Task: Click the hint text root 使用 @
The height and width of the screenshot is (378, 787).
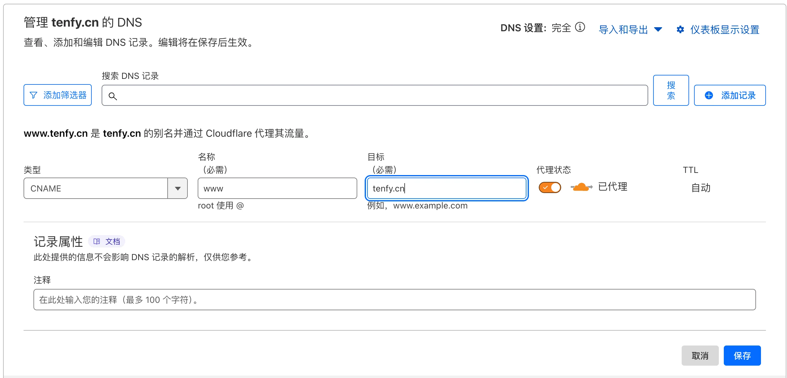Action: 221,205
